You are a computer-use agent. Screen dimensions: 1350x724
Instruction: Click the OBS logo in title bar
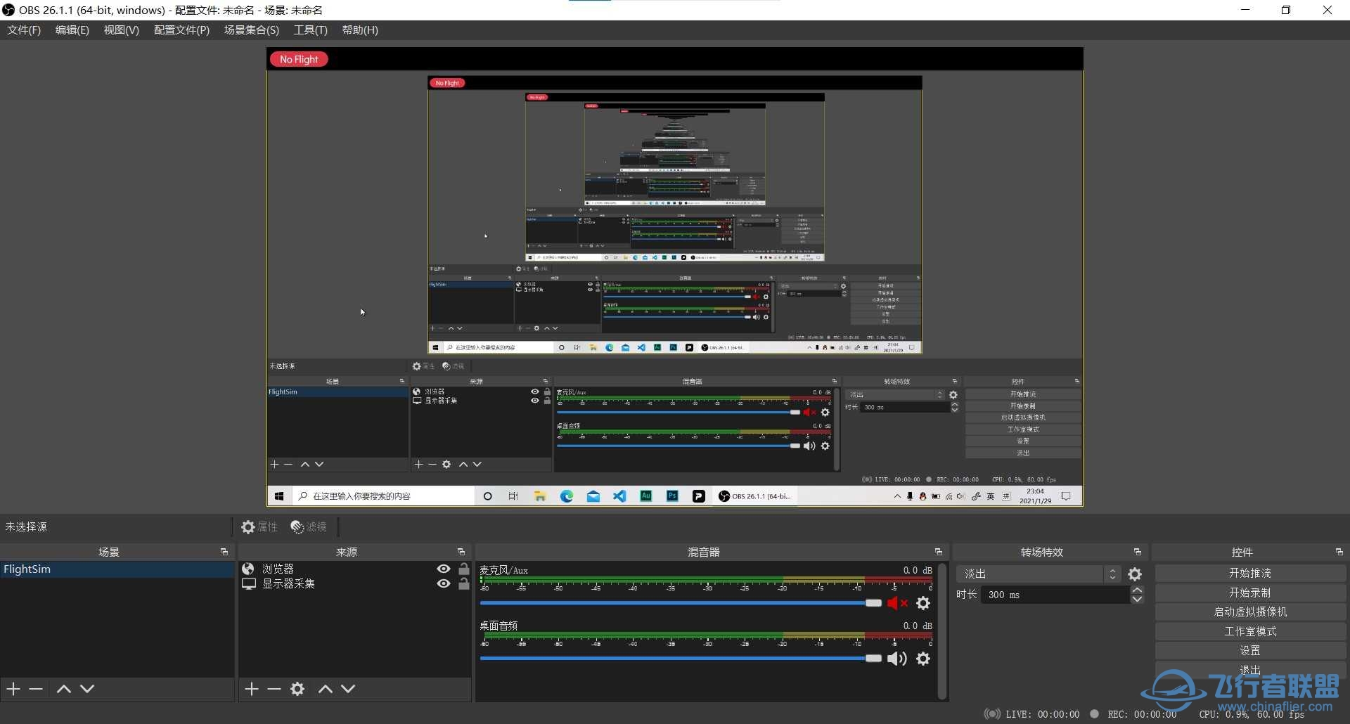click(x=8, y=10)
